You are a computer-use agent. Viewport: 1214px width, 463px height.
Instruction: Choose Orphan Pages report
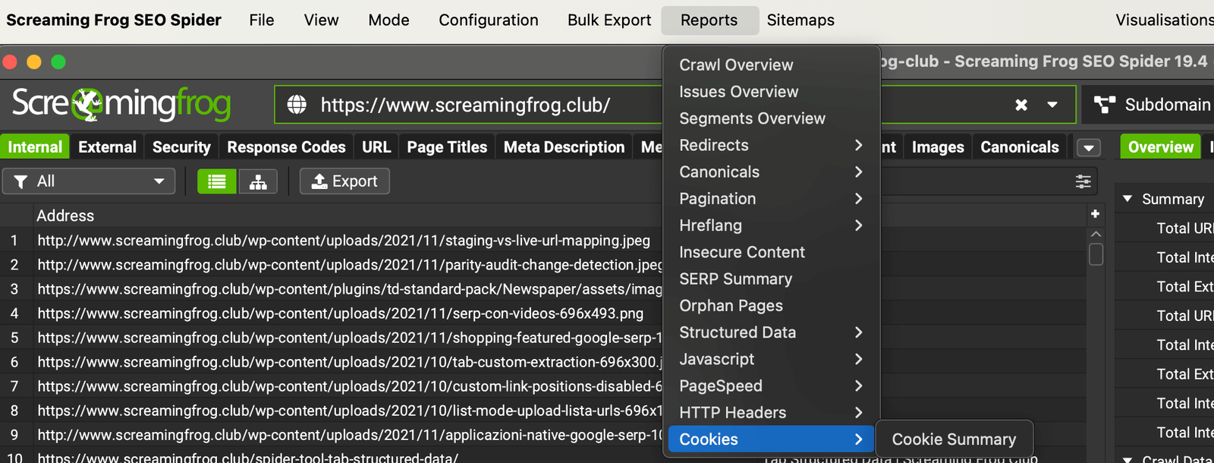pos(772,306)
